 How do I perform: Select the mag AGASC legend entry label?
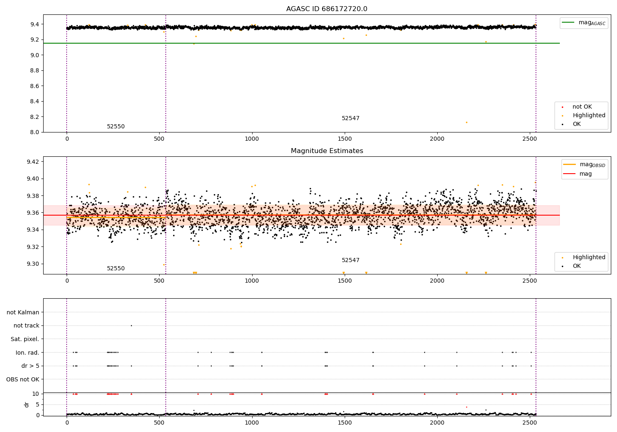point(592,23)
